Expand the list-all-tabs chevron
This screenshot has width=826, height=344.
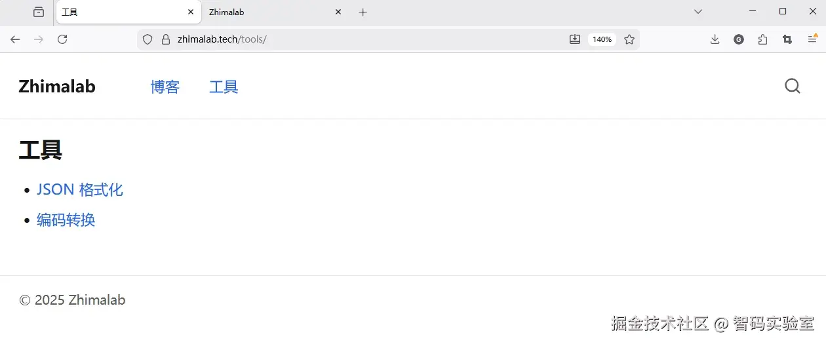tap(698, 12)
